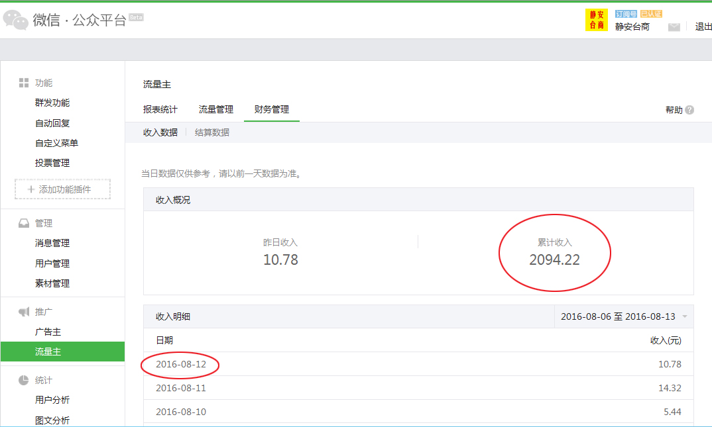This screenshot has height=427, width=712.
Task: Click the 静安台商 account avatar
Action: 596,20
